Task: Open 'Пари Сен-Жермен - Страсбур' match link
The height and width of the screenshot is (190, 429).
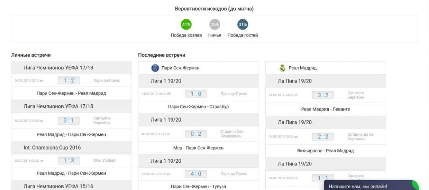Action: click(x=198, y=106)
